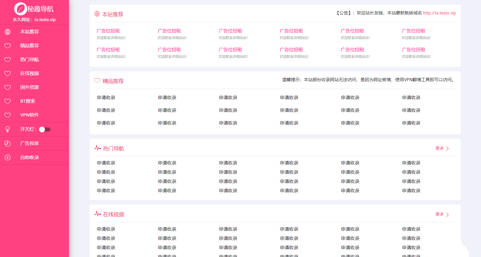Viewport: 481px width, 257px height.
Task: Click the heart icon beside 精品推荐 in the sidebar
Action: (8, 46)
